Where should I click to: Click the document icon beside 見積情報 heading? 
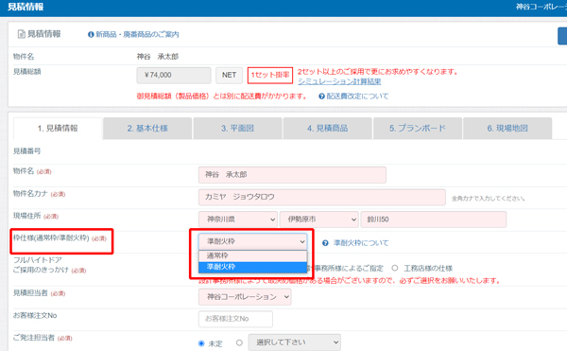pos(22,34)
